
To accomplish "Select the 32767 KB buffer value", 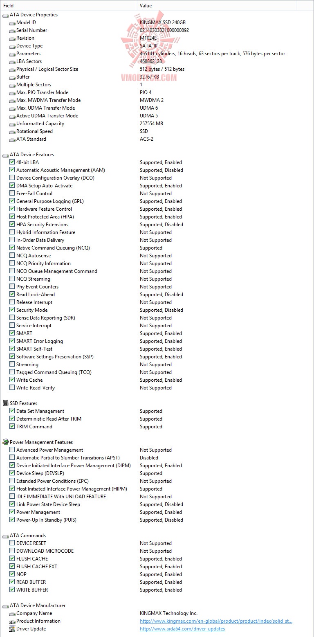I will point(149,77).
